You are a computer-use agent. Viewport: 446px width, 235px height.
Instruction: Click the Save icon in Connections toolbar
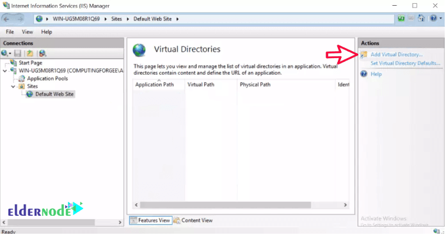pyautogui.click(x=18, y=54)
